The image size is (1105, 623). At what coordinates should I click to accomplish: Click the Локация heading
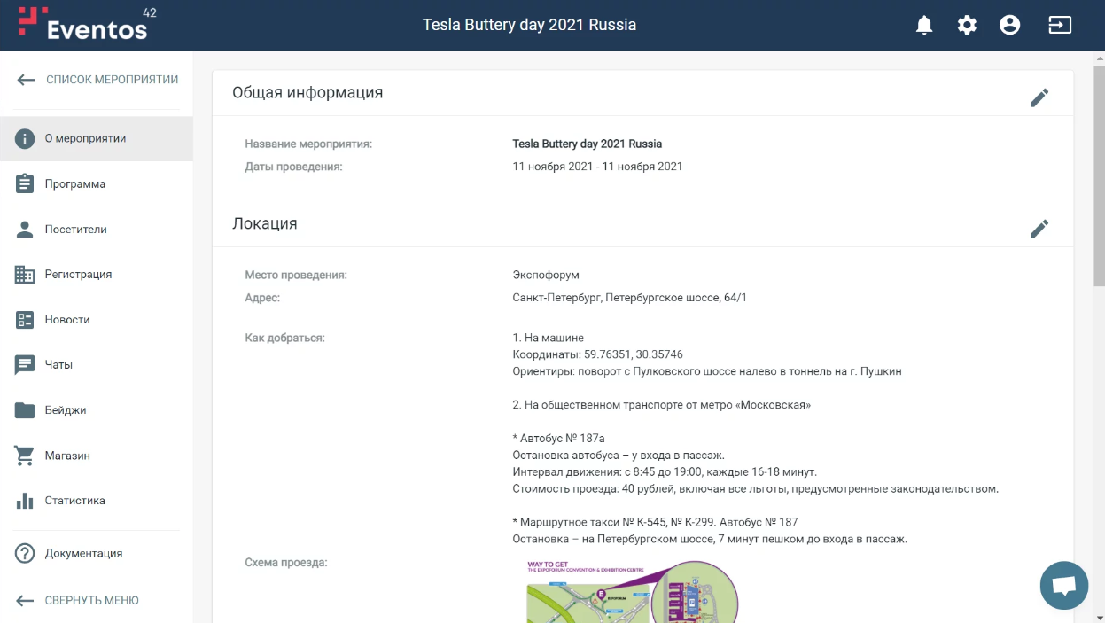[x=265, y=223]
